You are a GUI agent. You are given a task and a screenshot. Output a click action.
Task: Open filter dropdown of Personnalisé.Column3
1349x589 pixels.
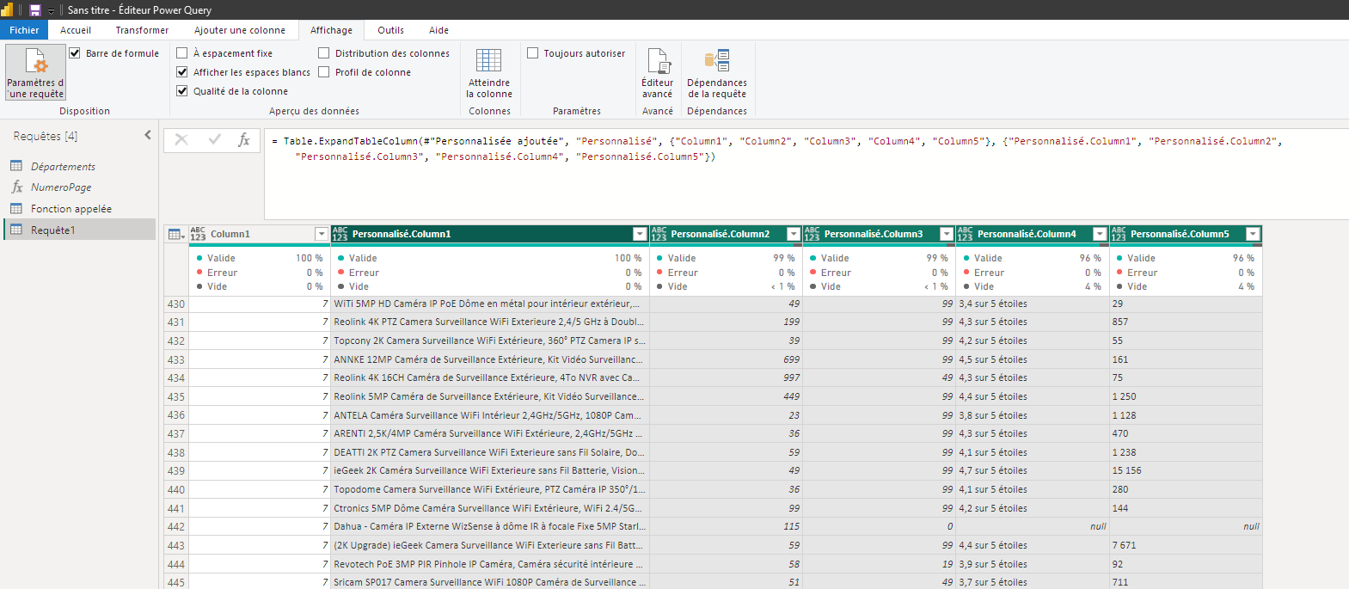947,234
